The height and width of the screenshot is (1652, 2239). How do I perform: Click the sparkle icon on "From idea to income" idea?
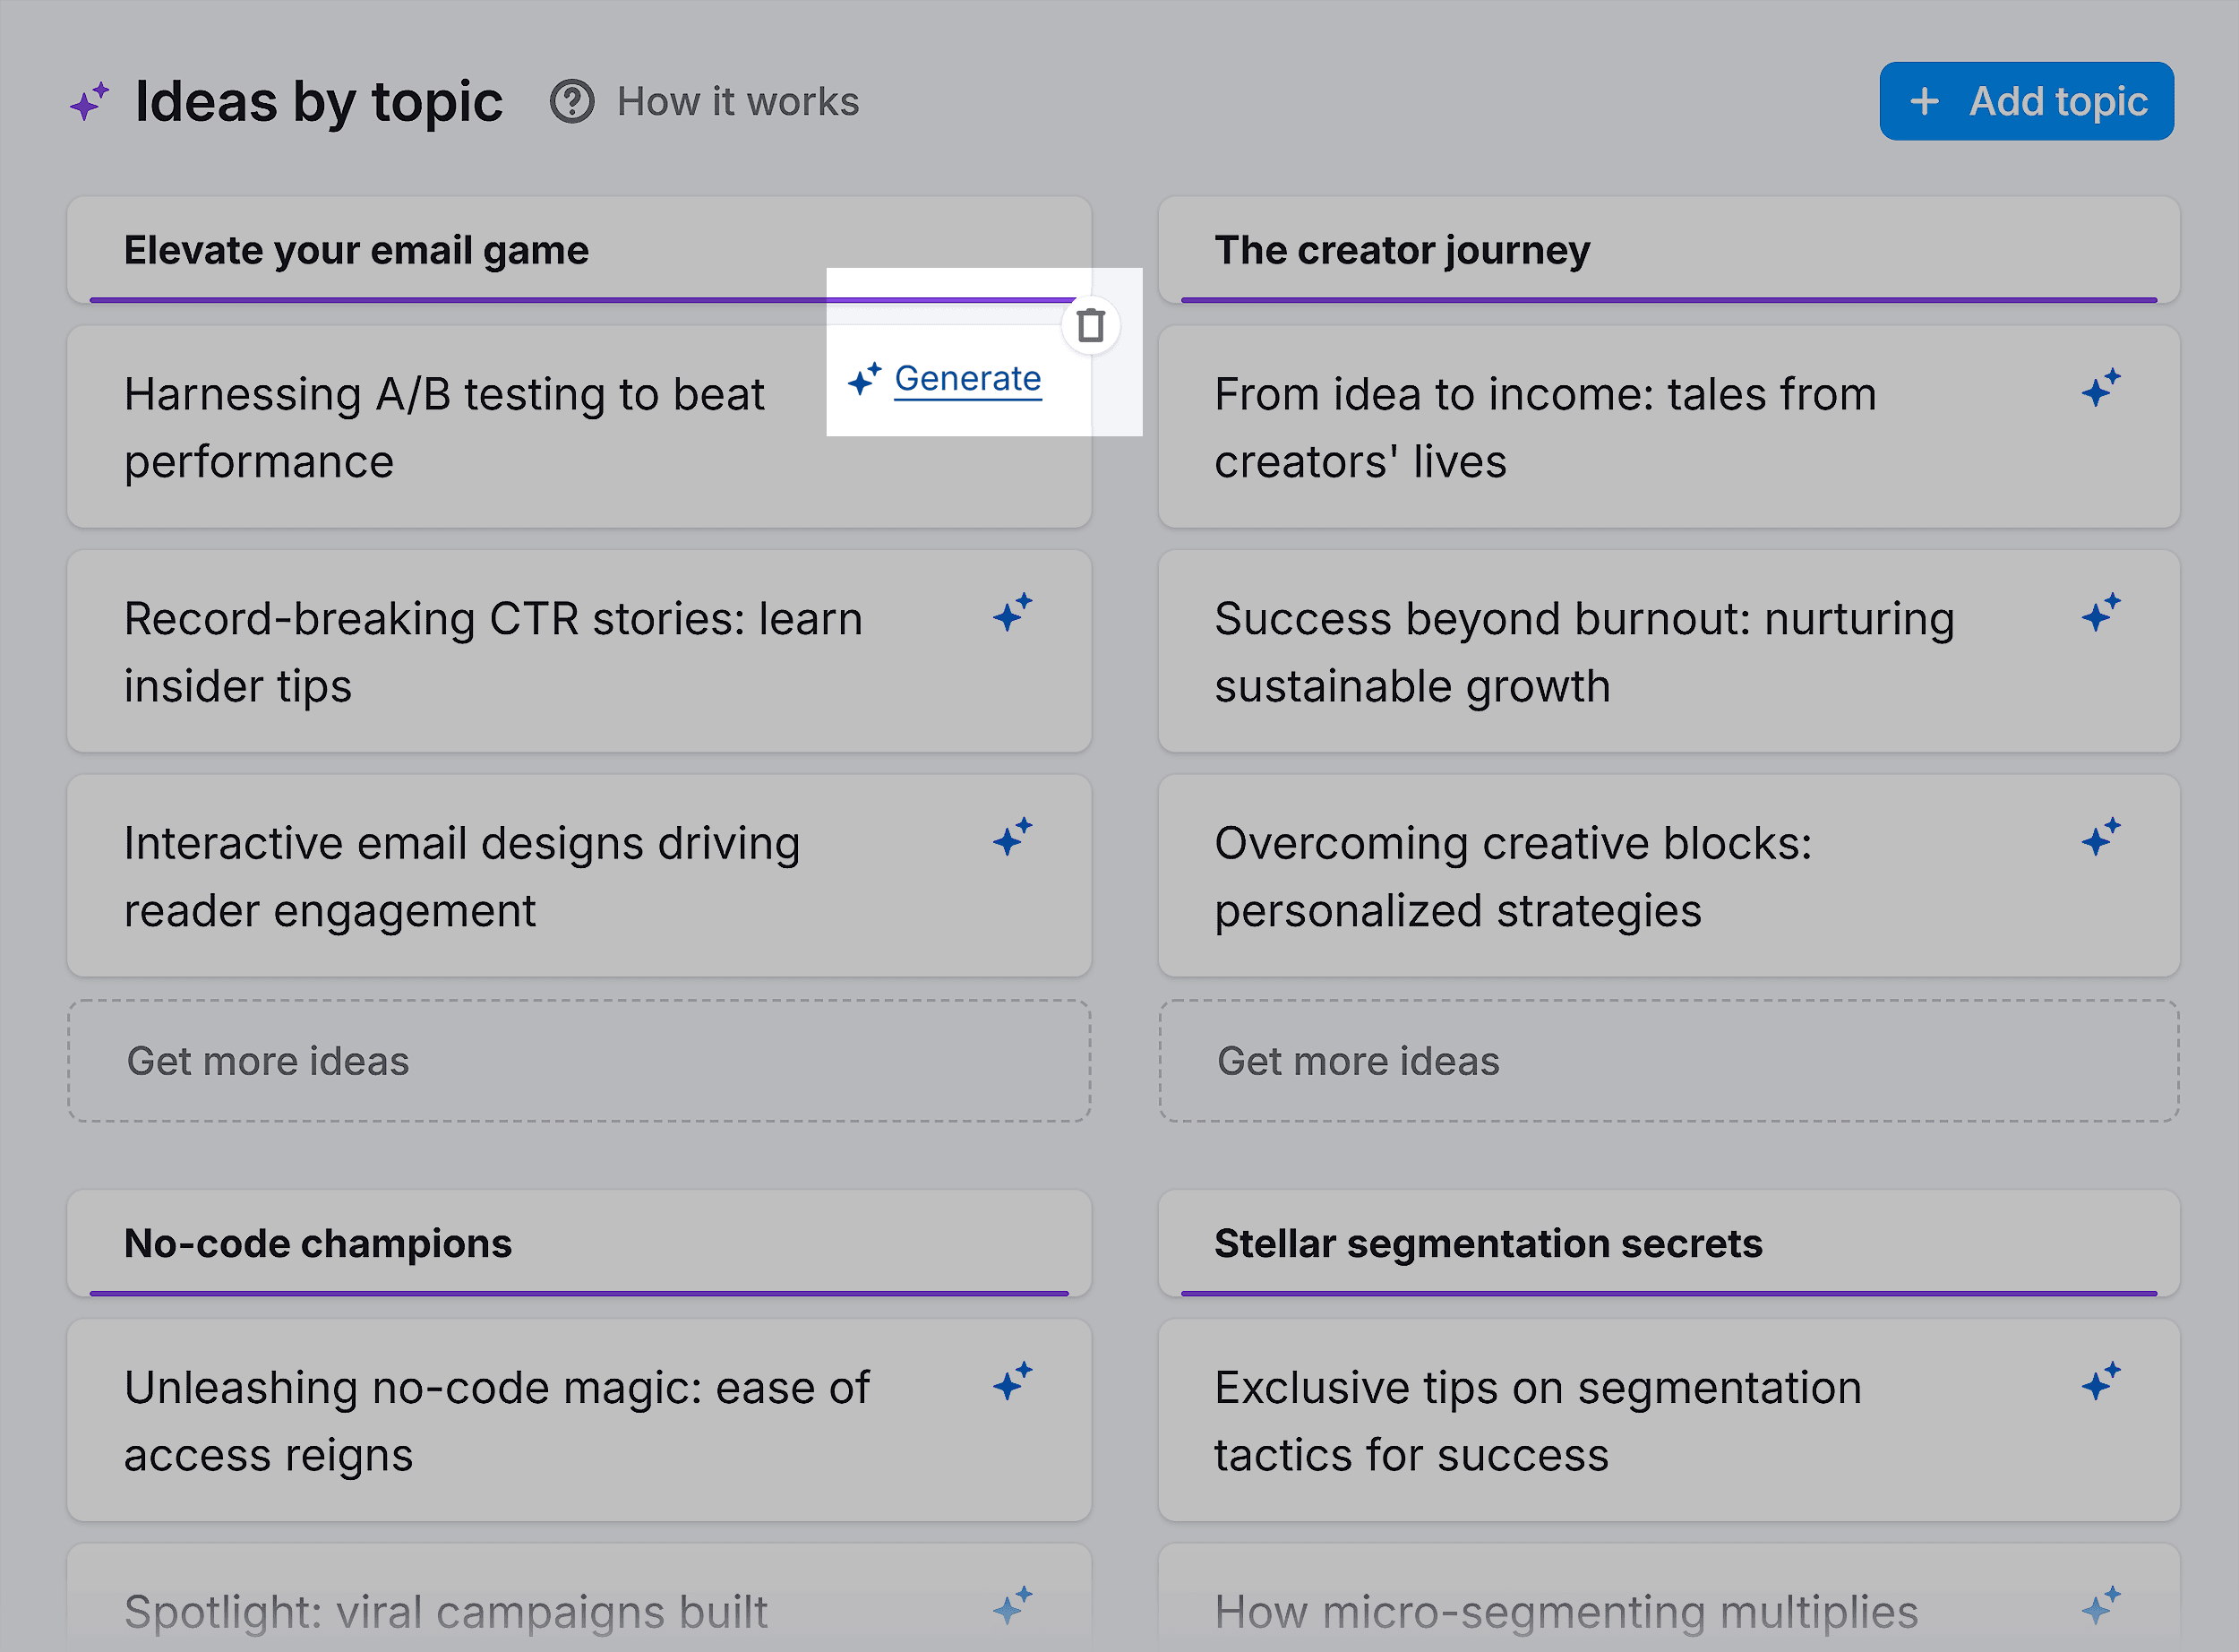click(2103, 390)
